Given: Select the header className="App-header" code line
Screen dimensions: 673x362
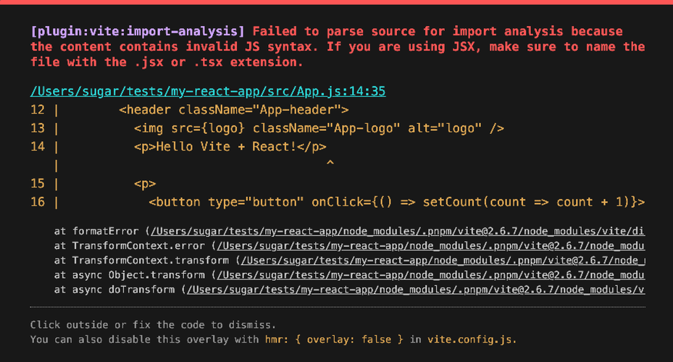Looking at the screenshot, I should [234, 110].
